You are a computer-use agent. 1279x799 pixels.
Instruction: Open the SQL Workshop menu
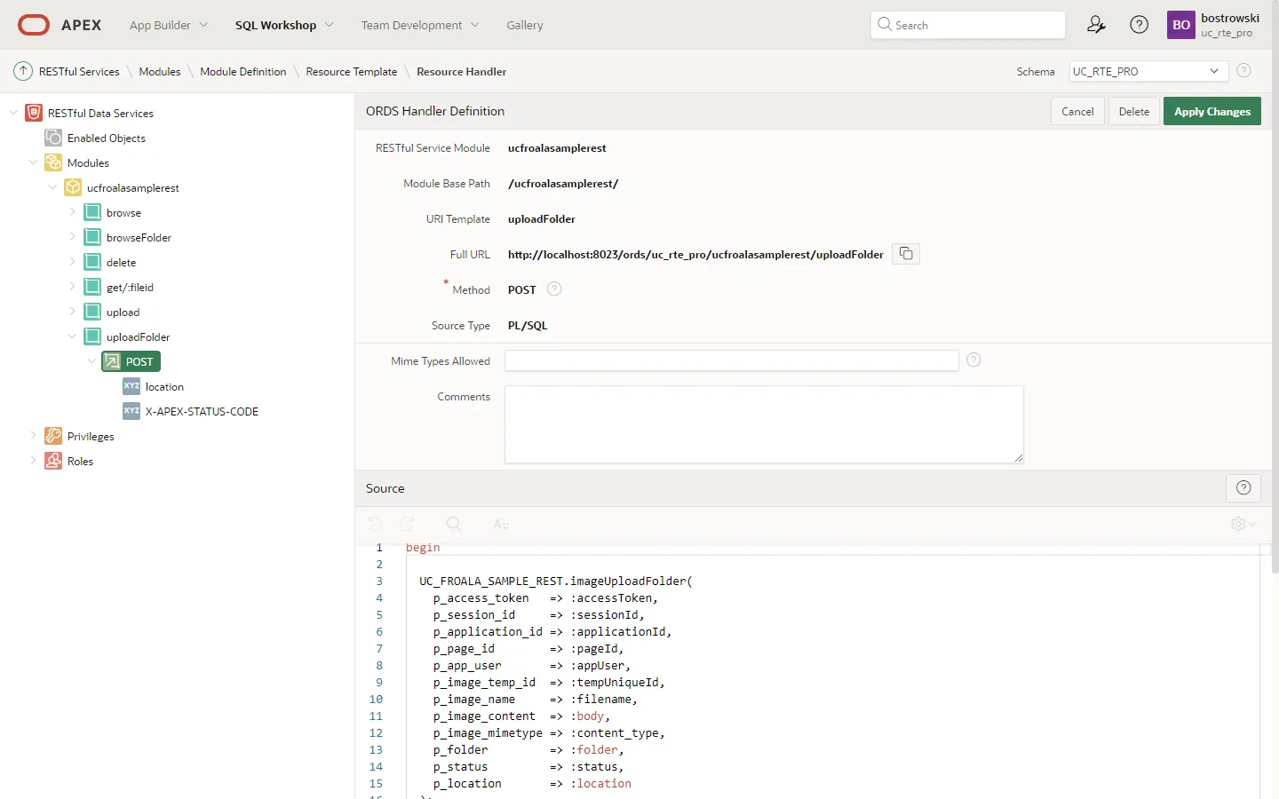(x=284, y=25)
